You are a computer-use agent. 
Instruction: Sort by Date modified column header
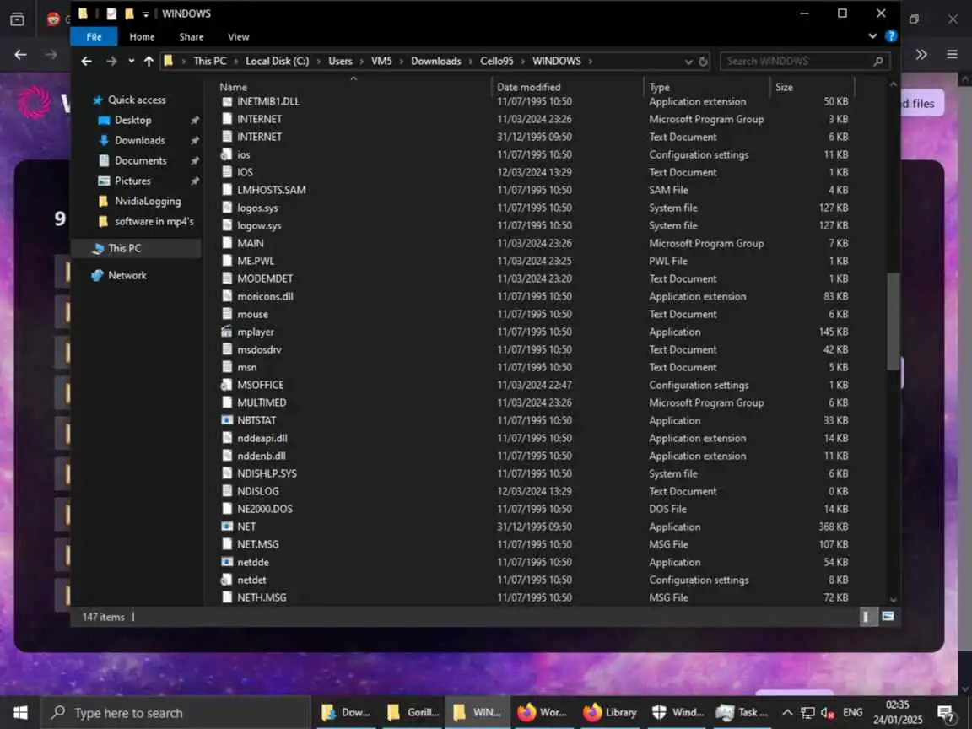[528, 87]
